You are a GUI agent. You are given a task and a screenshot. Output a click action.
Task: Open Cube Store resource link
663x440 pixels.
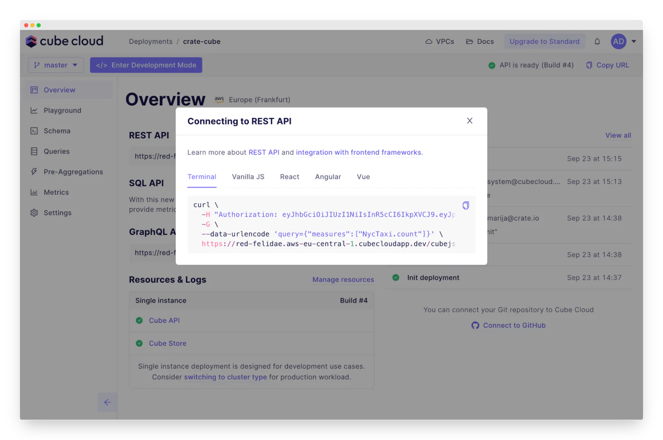(167, 343)
